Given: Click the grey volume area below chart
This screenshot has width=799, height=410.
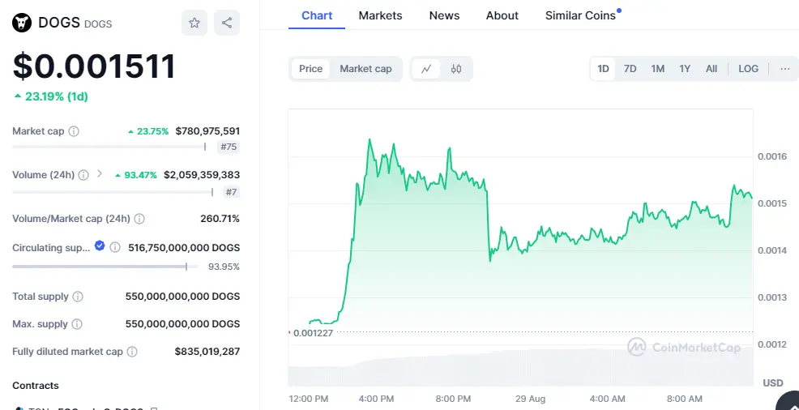Looking at the screenshot, I should coord(520,368).
